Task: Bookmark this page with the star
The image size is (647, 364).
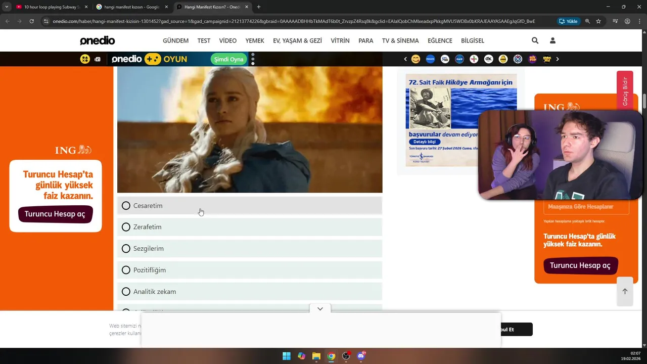Action: (598, 21)
